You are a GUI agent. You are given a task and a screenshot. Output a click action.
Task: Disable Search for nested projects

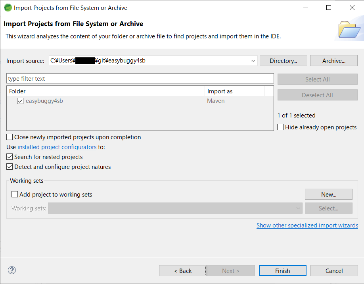(10, 157)
